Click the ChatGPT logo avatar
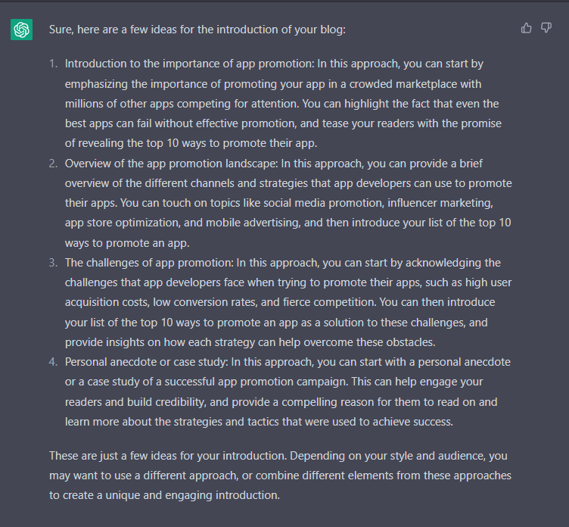569x527 pixels. (21, 30)
